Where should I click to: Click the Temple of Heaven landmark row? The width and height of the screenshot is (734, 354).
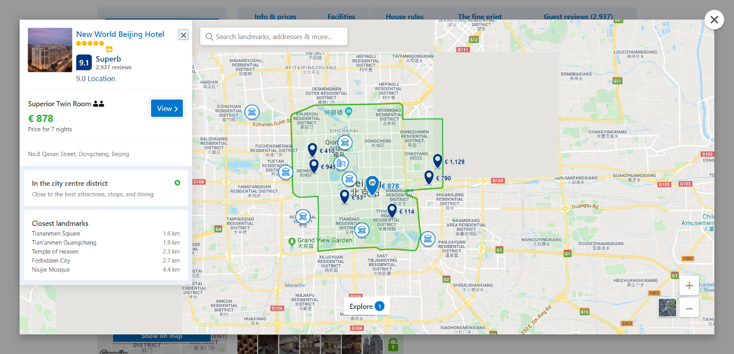tap(106, 251)
